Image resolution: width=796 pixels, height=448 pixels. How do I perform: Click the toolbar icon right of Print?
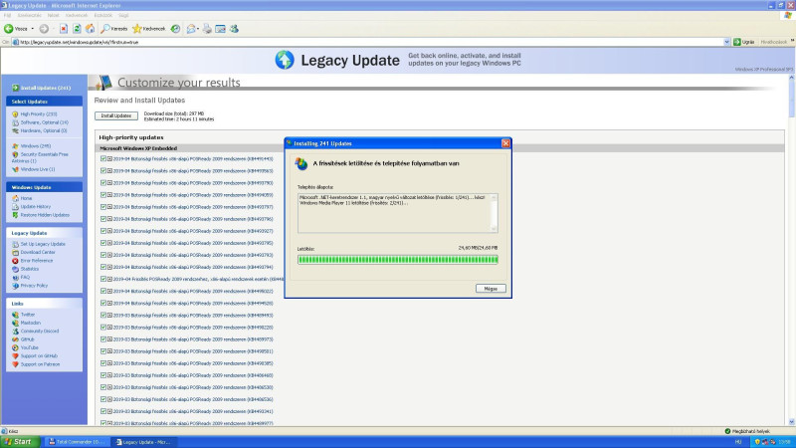click(220, 29)
